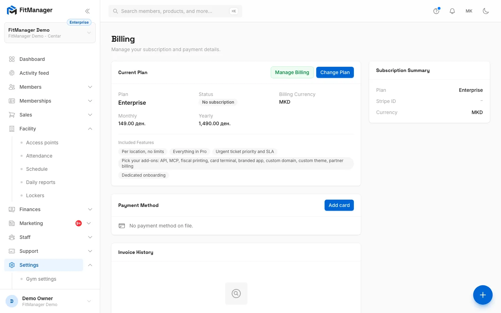Open Attendance under Facility
The width and height of the screenshot is (501, 313).
(x=39, y=156)
